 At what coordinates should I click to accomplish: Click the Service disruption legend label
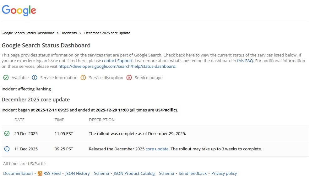tap(106, 78)
